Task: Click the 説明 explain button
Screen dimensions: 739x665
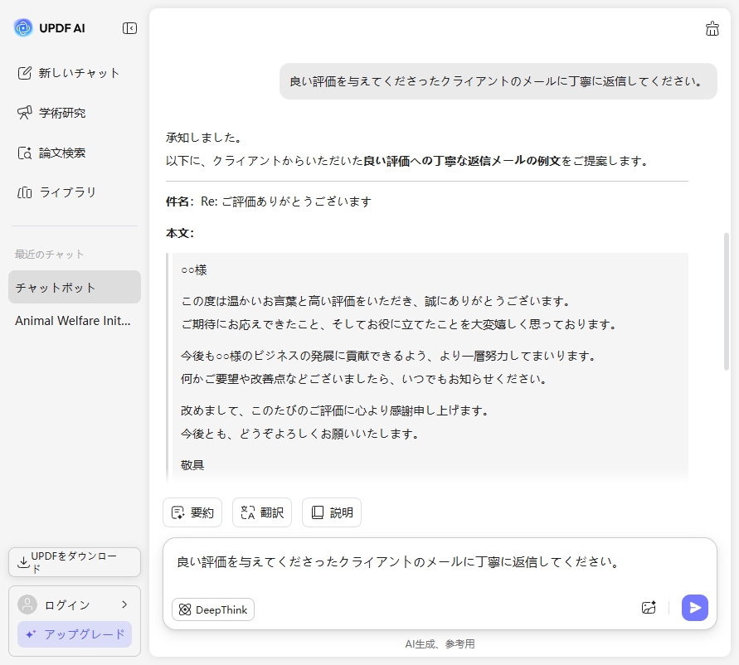Action: [x=332, y=512]
